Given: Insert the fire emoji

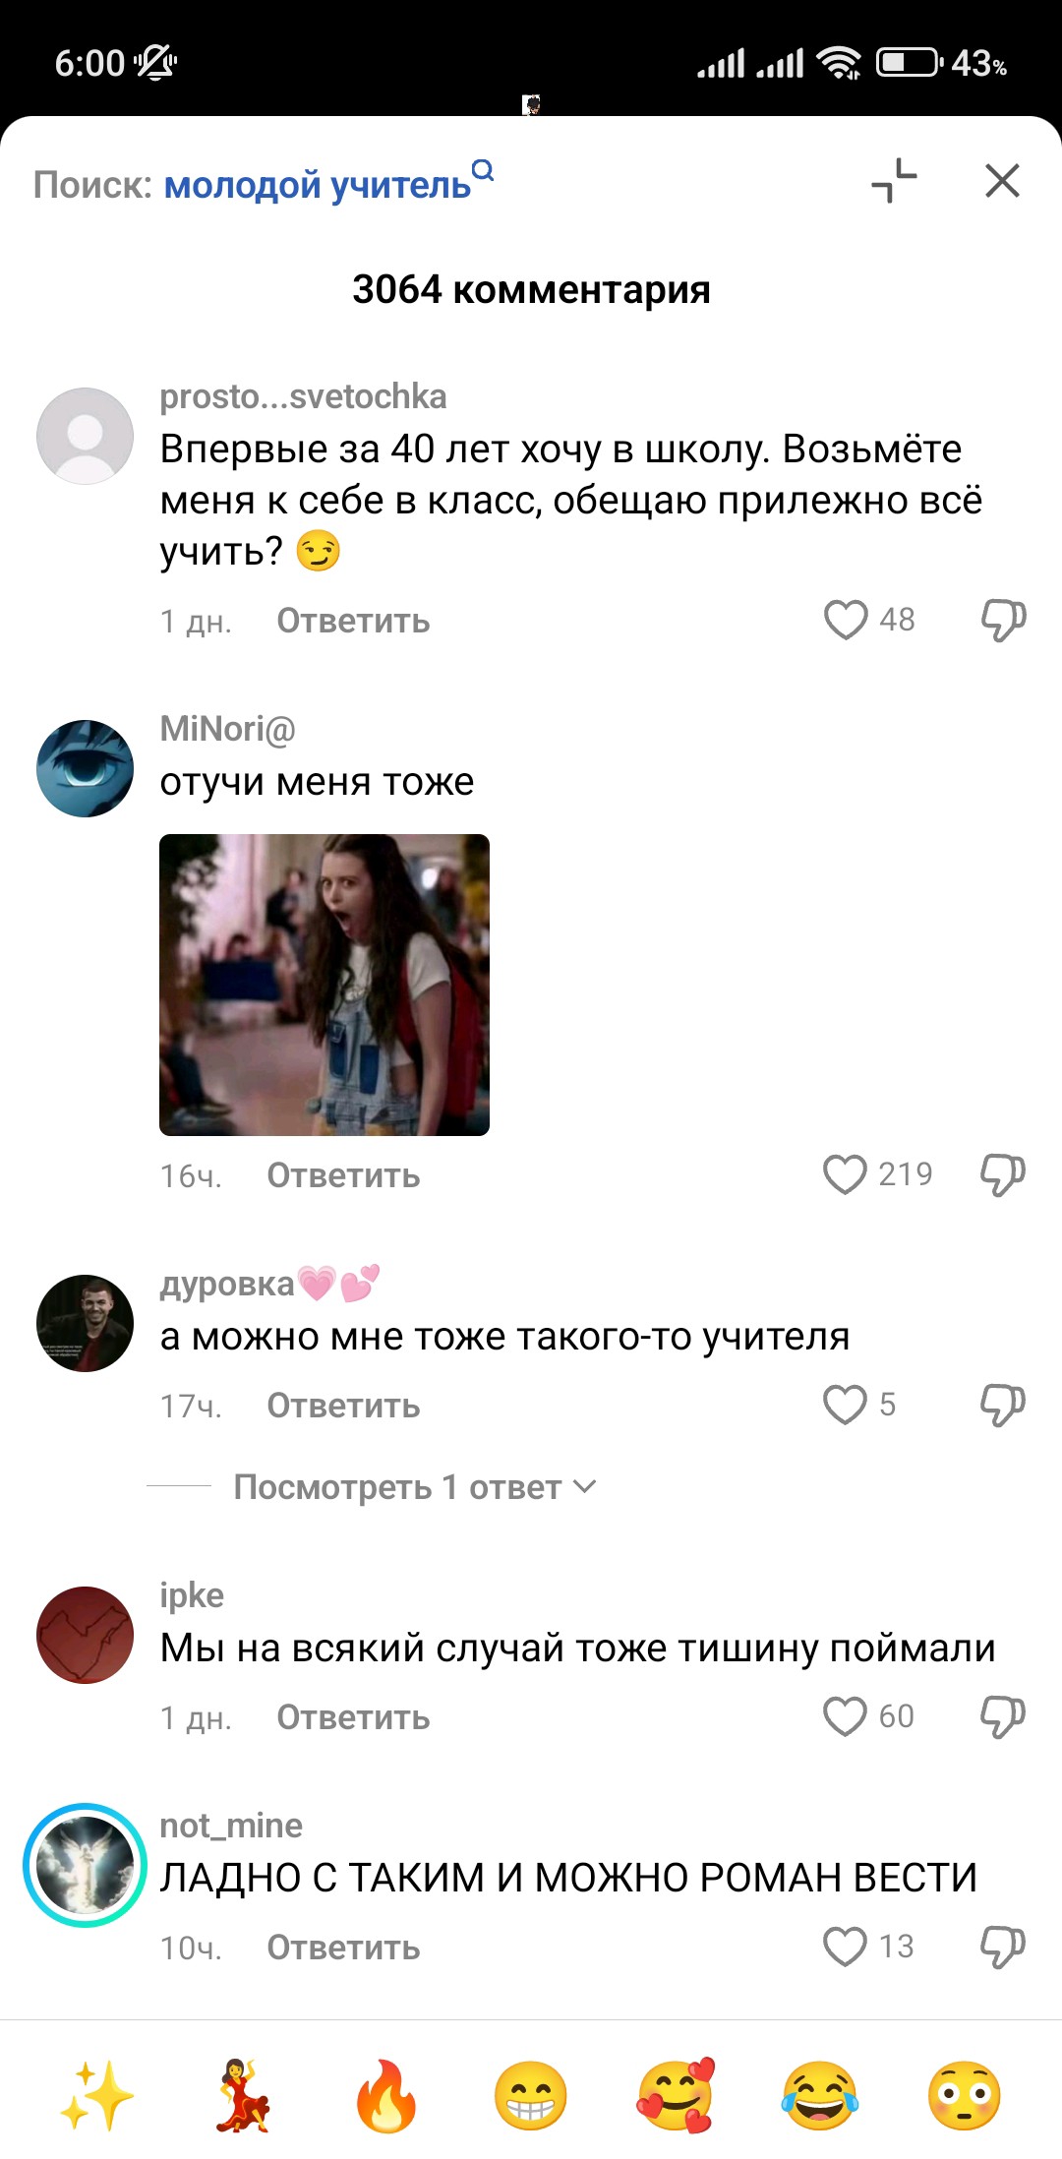Looking at the screenshot, I should tap(386, 2095).
